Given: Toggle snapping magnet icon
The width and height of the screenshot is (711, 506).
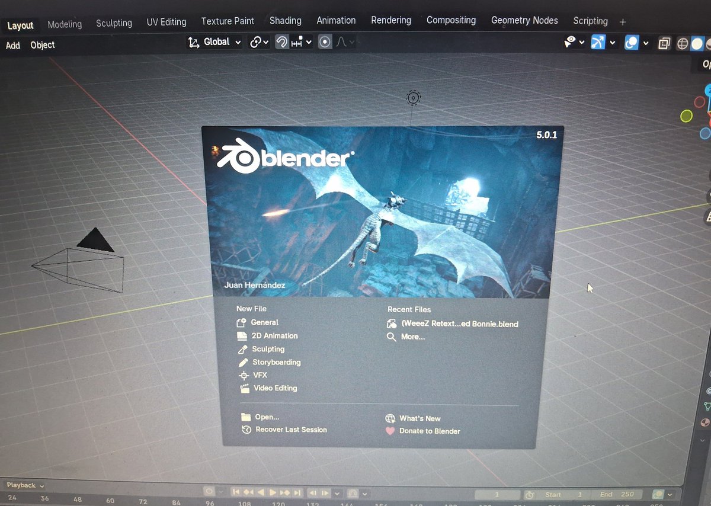Looking at the screenshot, I should click(282, 42).
